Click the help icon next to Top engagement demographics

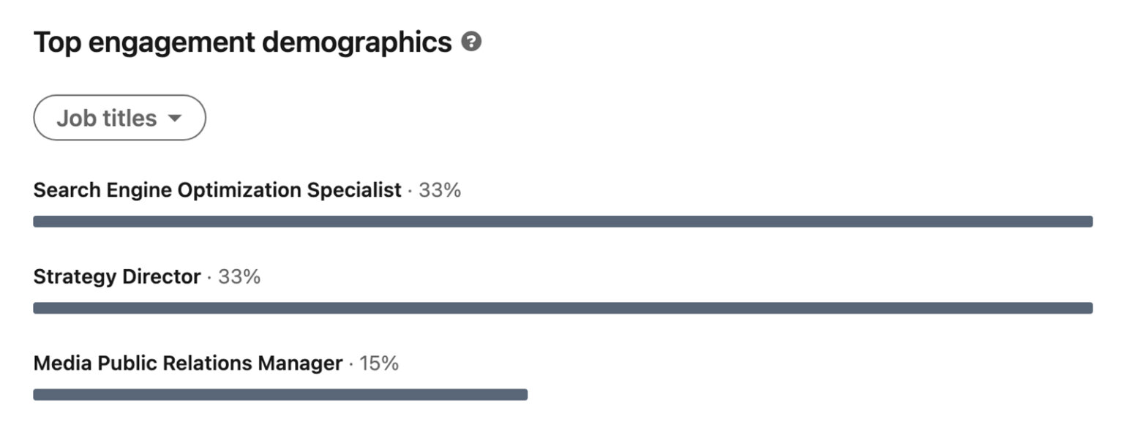(473, 42)
